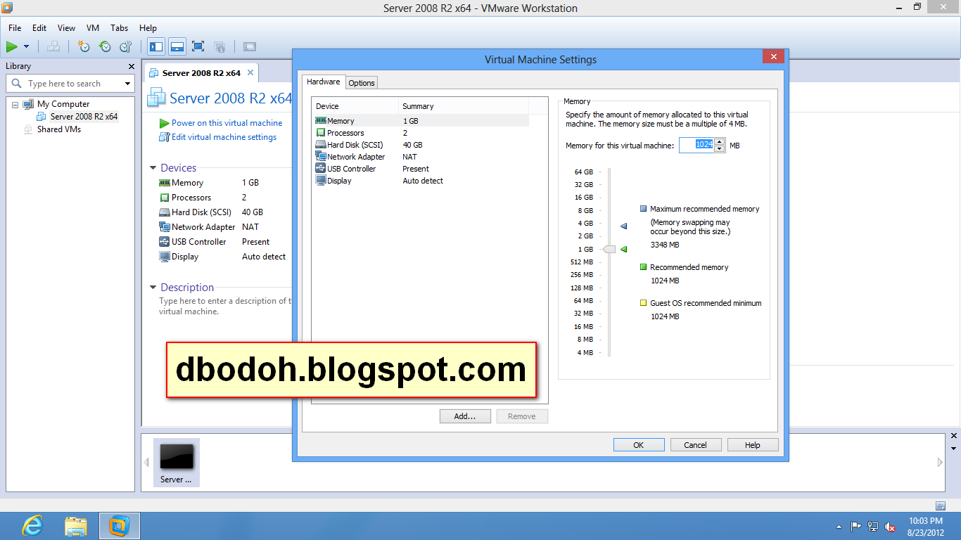Click the memory size input field
Image resolution: width=961 pixels, height=540 pixels.
coord(697,145)
